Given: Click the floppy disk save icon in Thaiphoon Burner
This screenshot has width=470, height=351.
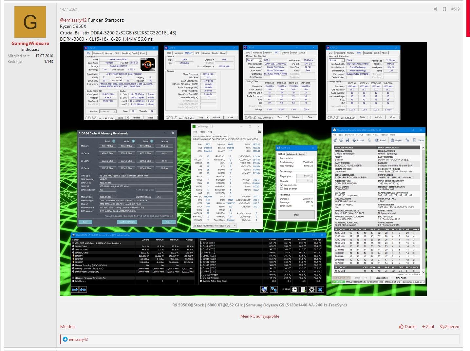Looking at the screenshot, I should click(347, 140).
